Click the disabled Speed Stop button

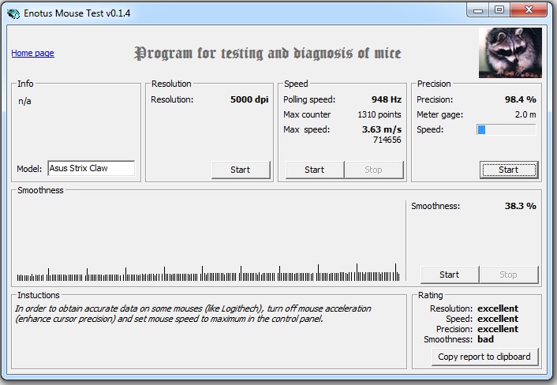[x=374, y=170]
